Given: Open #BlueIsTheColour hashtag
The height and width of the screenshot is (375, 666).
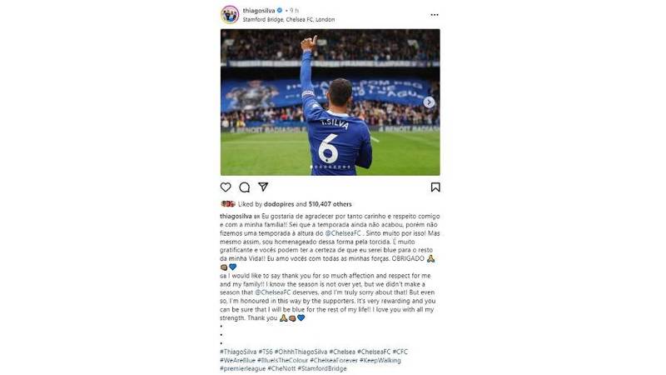Looking at the screenshot, I should click(x=282, y=360).
